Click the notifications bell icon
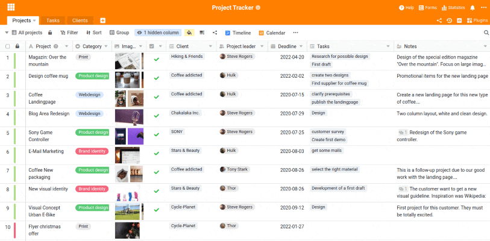The height and width of the screenshot is (241, 490). click(473, 8)
